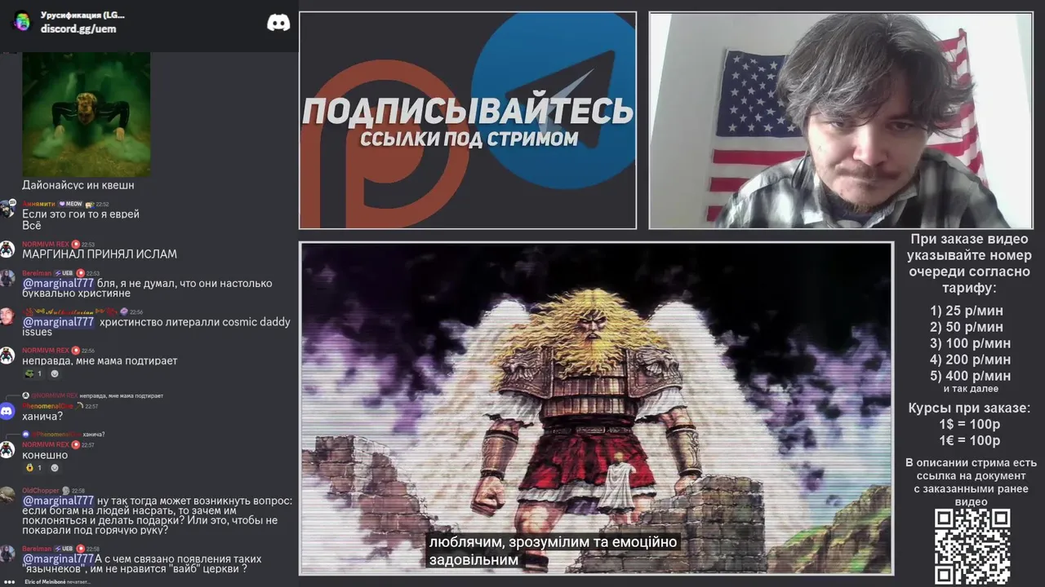Click avatar beside the конешно message
This screenshot has width=1045, height=587.
pos(7,450)
